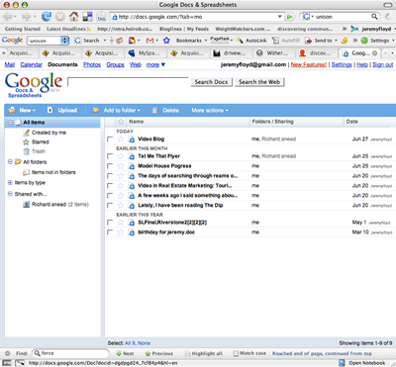The width and height of the screenshot is (396, 367).
Task: Check the Video Blog checkbox
Action: (x=110, y=139)
